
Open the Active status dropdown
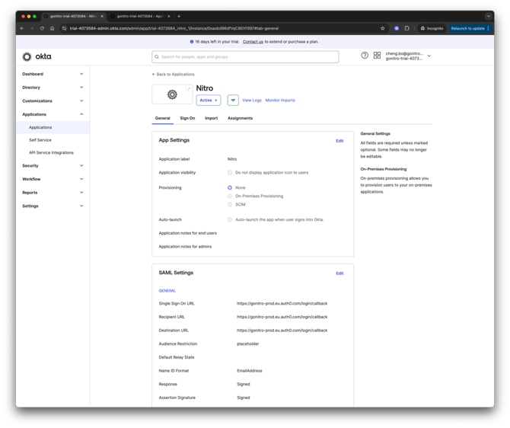208,101
